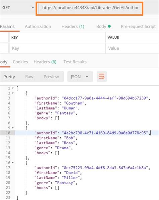This screenshot has width=159, height=200.
Task: Open the Pre-request Script tab
Action: tap(138, 27)
